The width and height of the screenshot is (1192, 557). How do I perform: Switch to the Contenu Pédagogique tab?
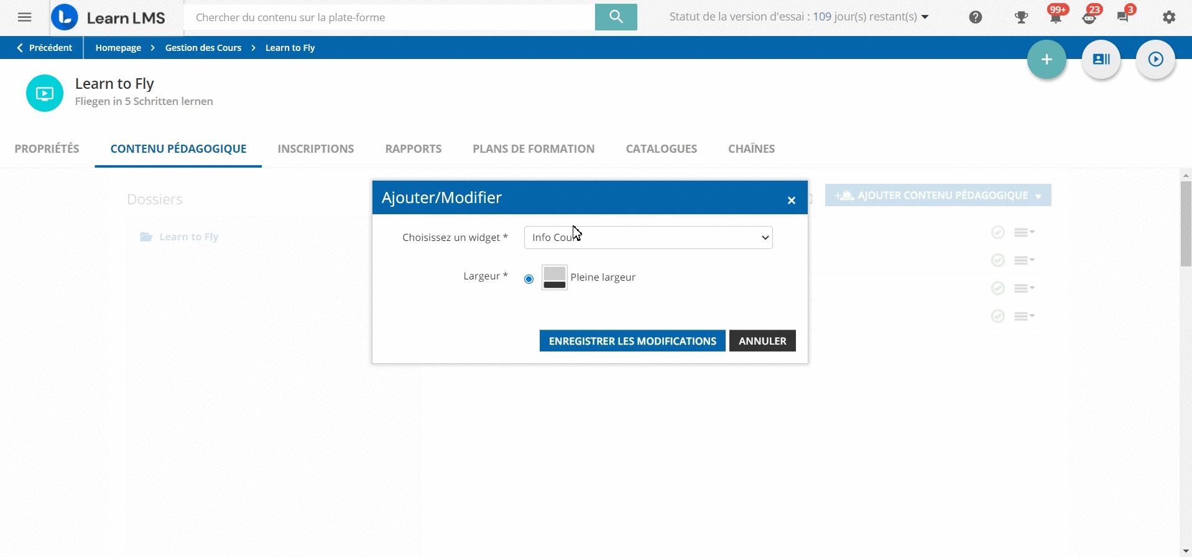click(x=178, y=148)
